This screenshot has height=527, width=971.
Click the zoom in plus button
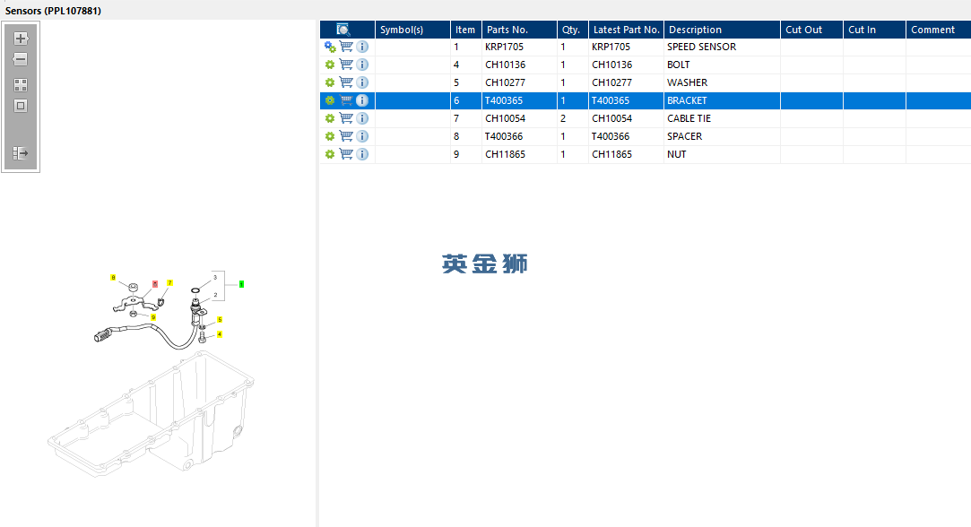point(21,39)
